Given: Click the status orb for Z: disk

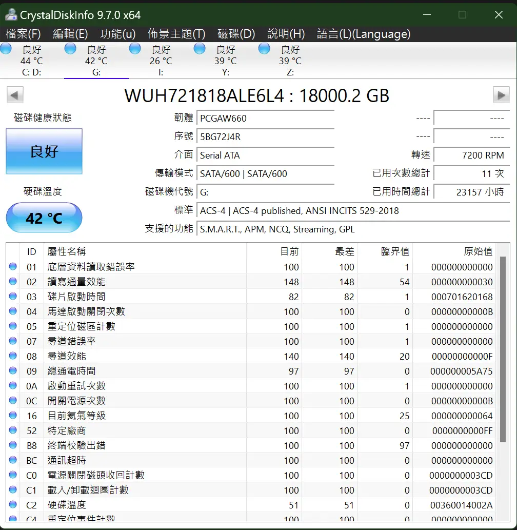Looking at the screenshot, I should tap(264, 49).
